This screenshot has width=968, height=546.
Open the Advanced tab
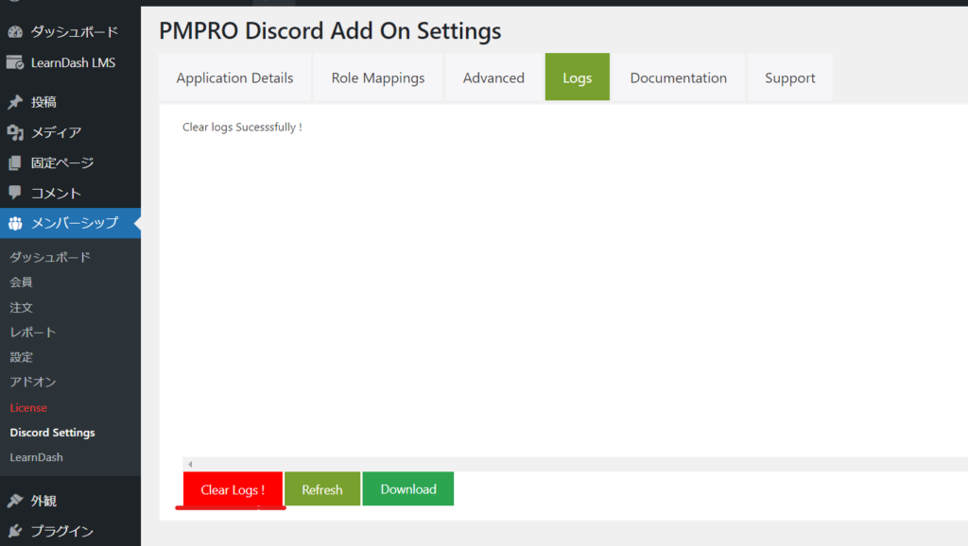493,77
